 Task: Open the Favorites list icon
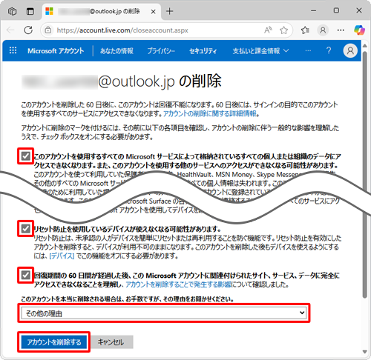point(305,30)
